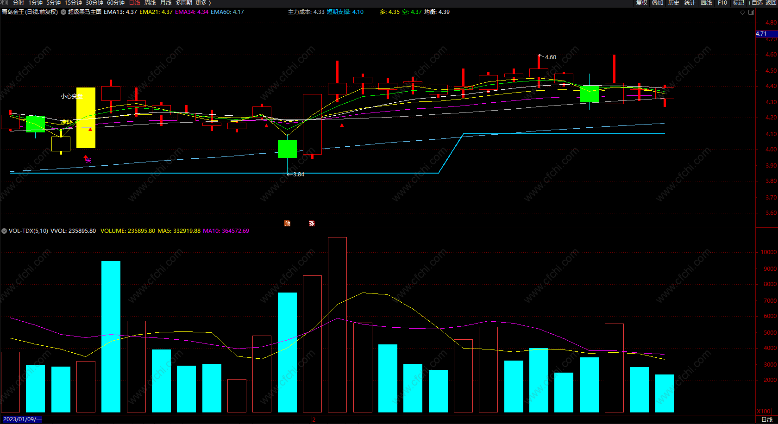Click the EMA13: 4.37 readout
Screen dimensions: 778x424
pyautogui.click(x=120, y=12)
